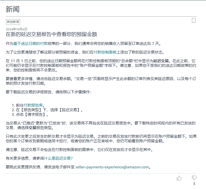Click step 2 text 在【报告类型】下，选择【延迟交易】
This screenshot has width=206, height=189.
pos(49,110)
